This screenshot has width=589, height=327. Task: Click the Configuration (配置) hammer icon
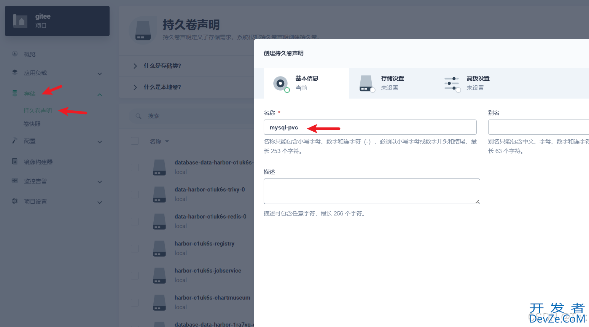click(x=15, y=140)
